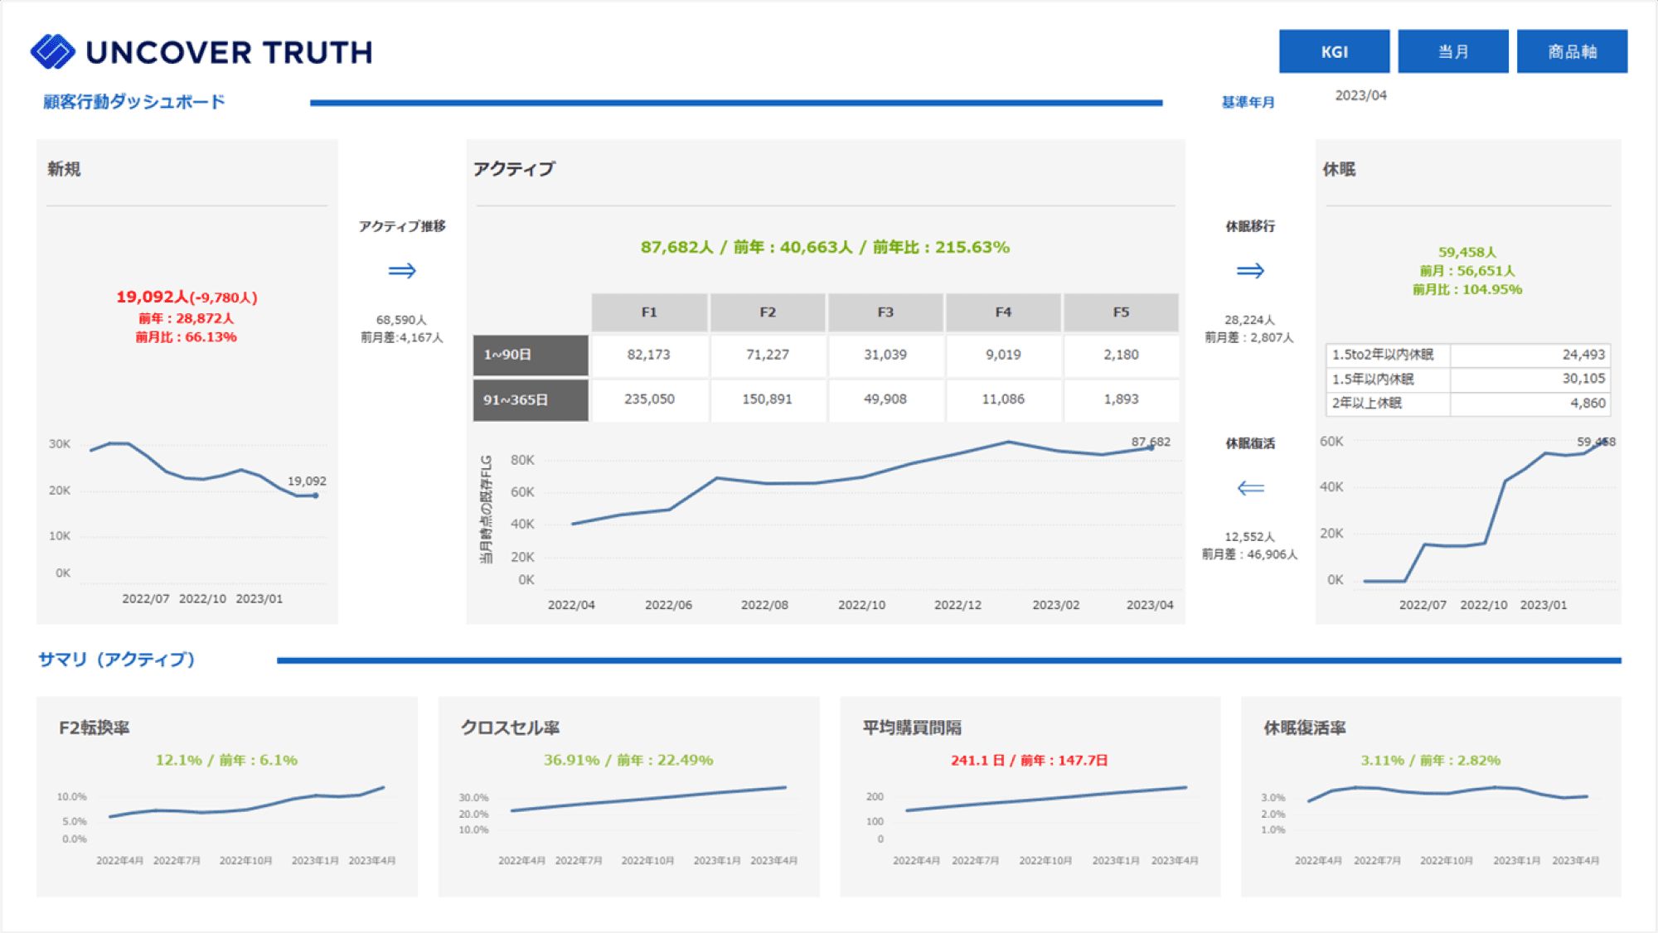1658x933 pixels.
Task: Click the 平均購買間隔 card title
Action: point(912,728)
